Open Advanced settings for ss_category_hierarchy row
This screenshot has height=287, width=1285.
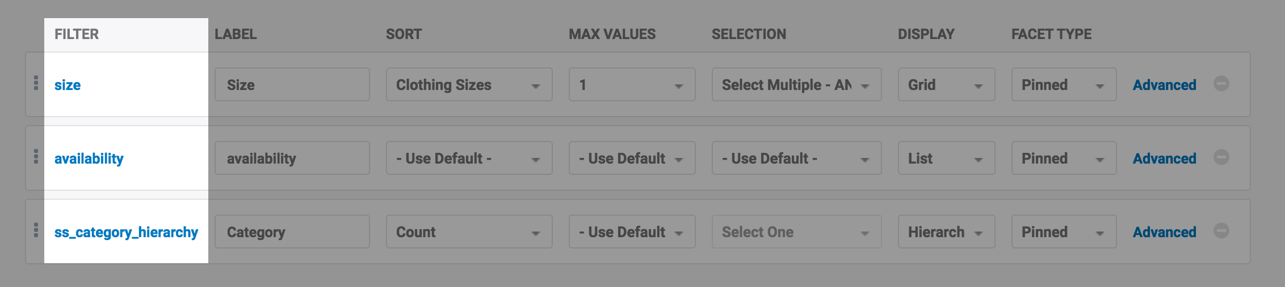tap(1164, 232)
